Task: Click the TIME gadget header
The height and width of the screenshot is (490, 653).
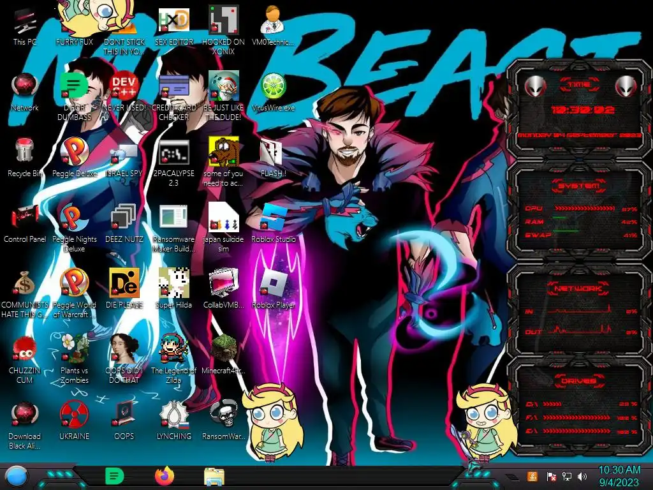Action: (x=579, y=85)
